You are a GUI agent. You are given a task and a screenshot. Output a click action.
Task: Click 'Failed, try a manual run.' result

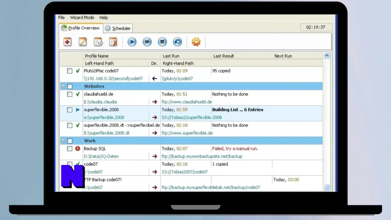[x=235, y=149]
